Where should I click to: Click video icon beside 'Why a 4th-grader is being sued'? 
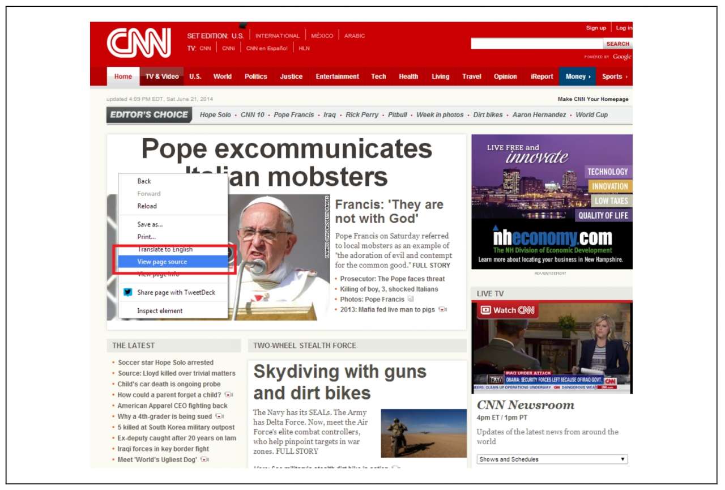[x=219, y=416]
